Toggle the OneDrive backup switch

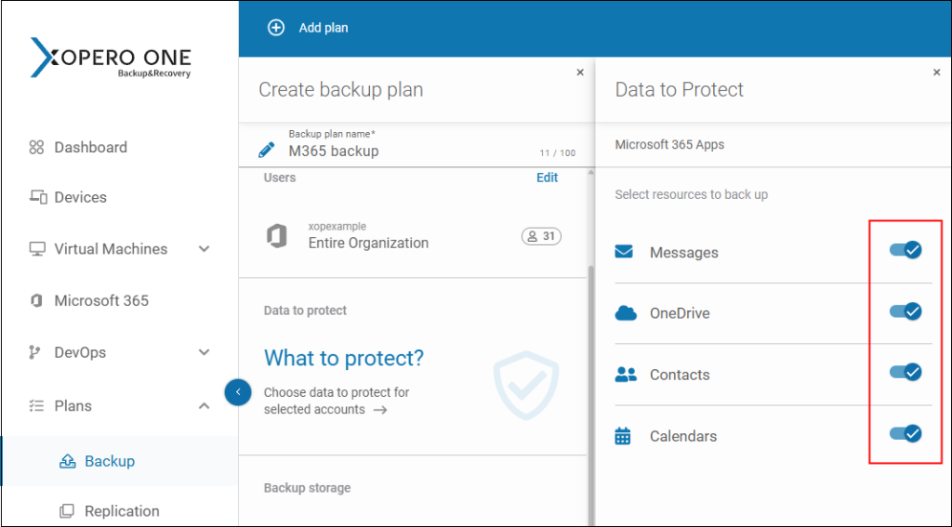tap(906, 311)
